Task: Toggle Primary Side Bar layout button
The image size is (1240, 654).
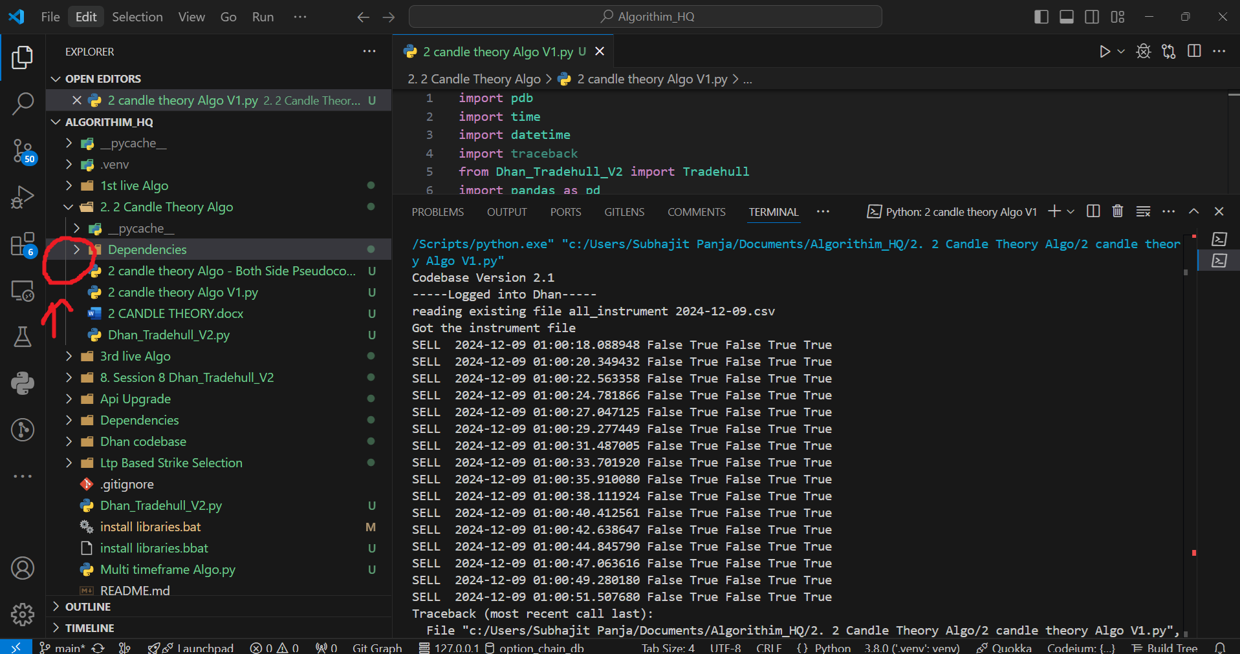Action: click(x=1041, y=17)
